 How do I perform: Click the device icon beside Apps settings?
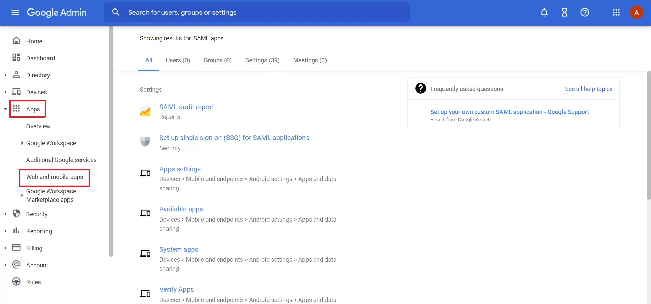pyautogui.click(x=145, y=173)
